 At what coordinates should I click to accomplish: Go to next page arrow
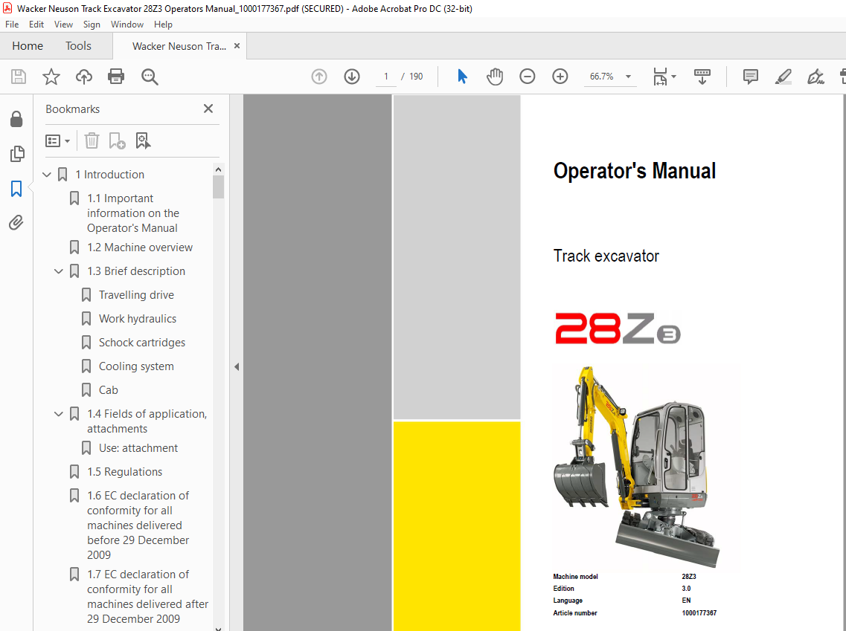[x=352, y=77]
